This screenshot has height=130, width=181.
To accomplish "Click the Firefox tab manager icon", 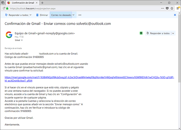I will click(x=3, y=3).
